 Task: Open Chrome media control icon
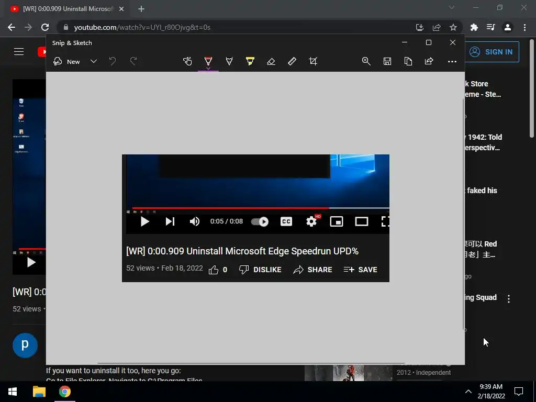[x=490, y=27]
